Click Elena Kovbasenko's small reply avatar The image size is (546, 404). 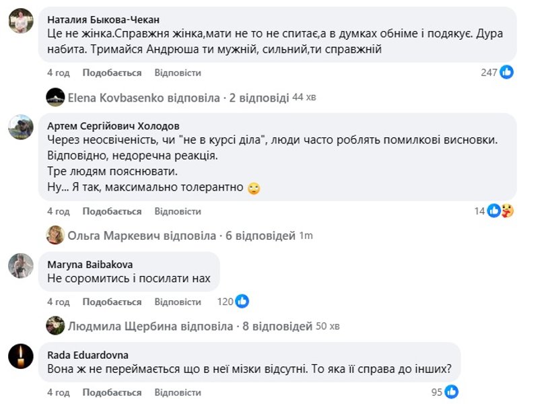(55, 96)
